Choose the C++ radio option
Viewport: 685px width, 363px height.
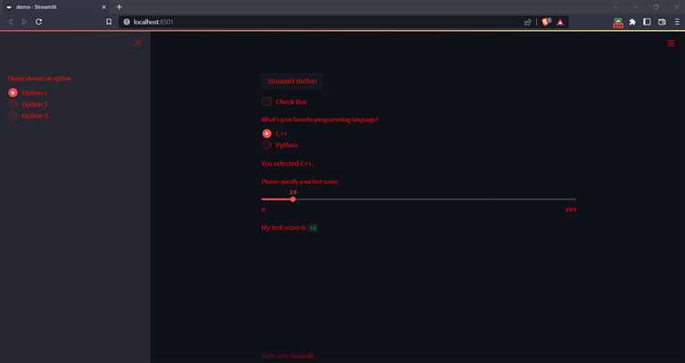tap(267, 133)
